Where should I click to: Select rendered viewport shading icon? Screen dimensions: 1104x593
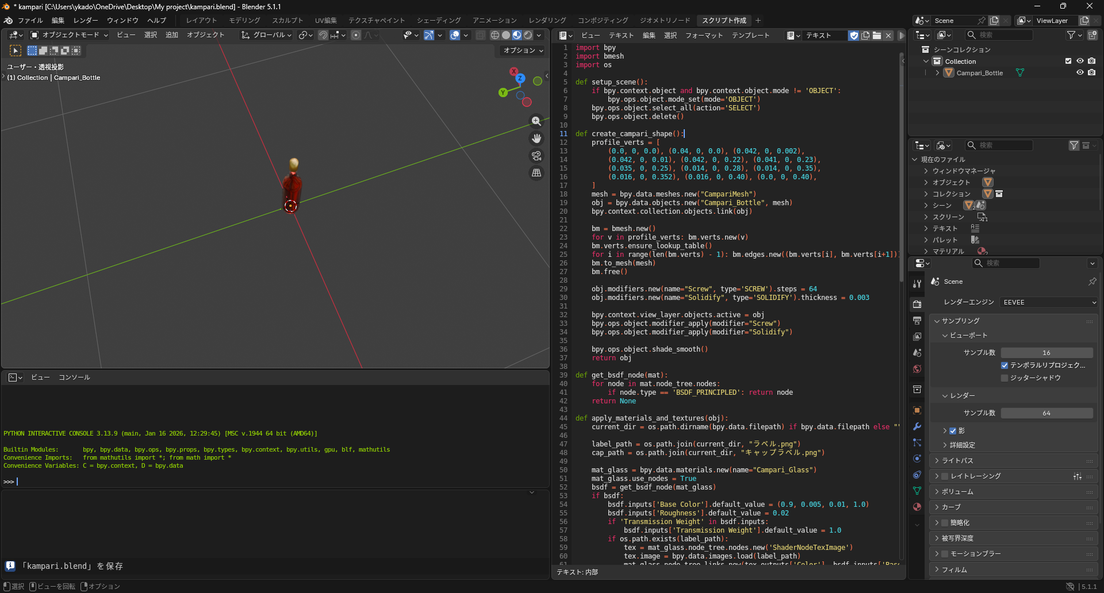click(528, 35)
